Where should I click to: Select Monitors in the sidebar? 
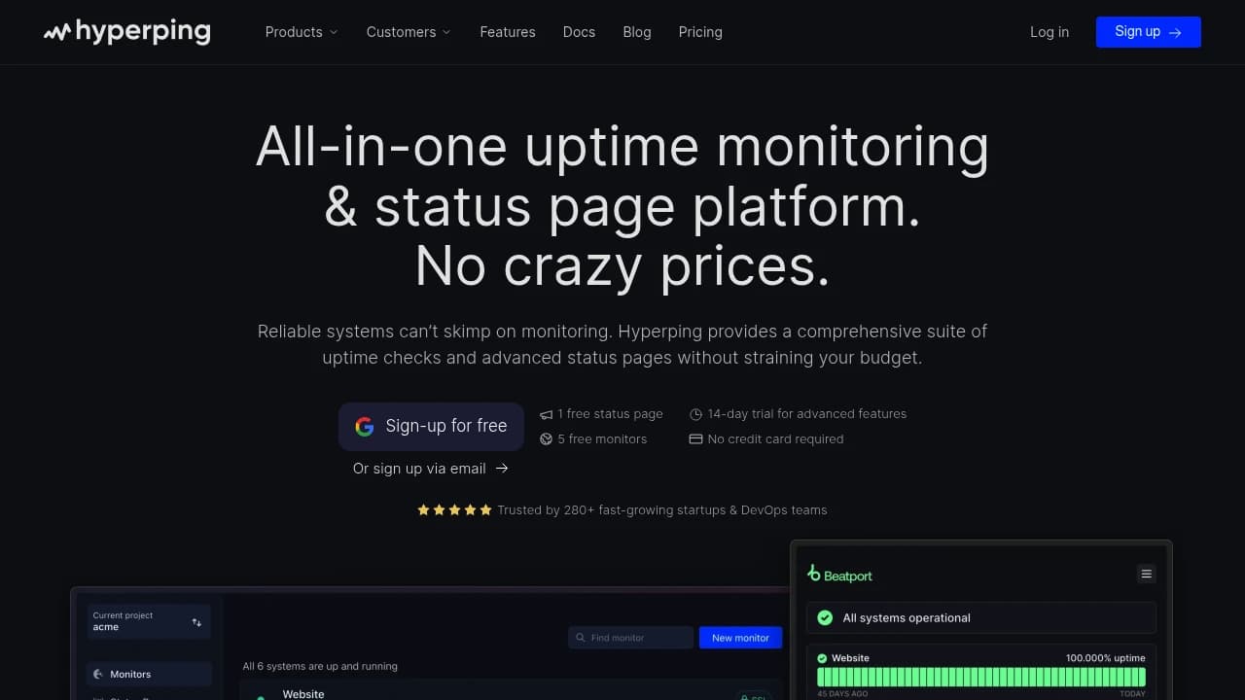149,674
